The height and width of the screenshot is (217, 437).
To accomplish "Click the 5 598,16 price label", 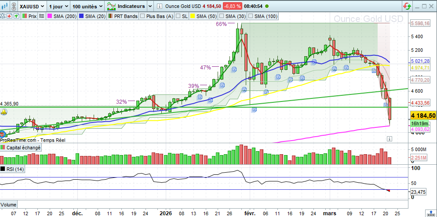I will click(x=420, y=24).
